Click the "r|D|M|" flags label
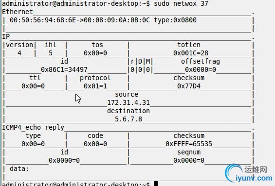 pos(142,61)
